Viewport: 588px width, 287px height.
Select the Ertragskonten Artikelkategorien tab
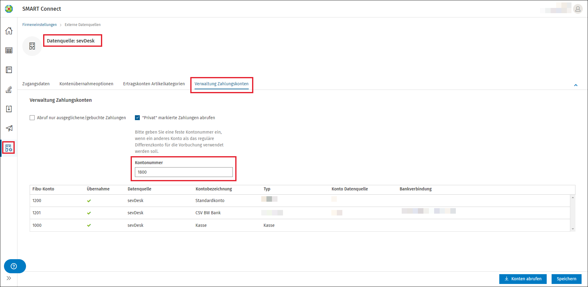154,84
